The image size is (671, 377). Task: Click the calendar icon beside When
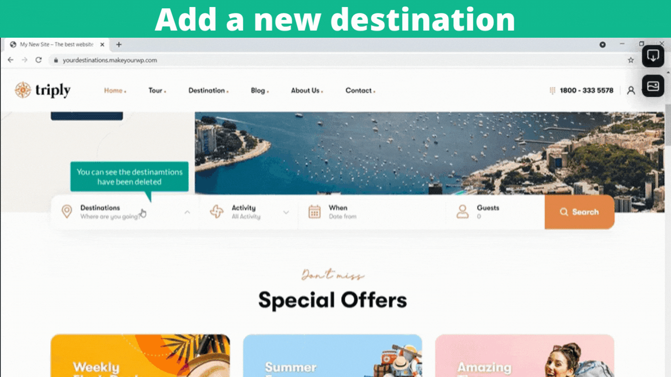pos(315,212)
